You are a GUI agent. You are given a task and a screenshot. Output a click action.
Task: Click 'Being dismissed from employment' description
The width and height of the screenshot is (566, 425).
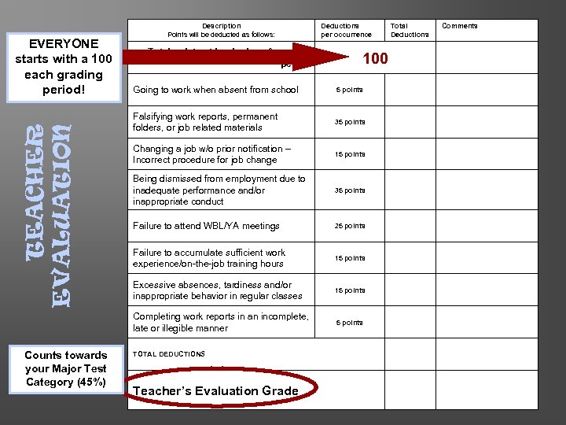point(219,190)
